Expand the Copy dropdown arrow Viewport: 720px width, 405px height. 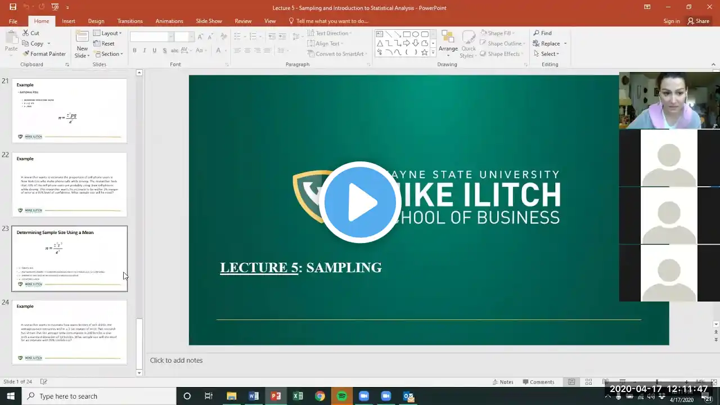(49, 43)
